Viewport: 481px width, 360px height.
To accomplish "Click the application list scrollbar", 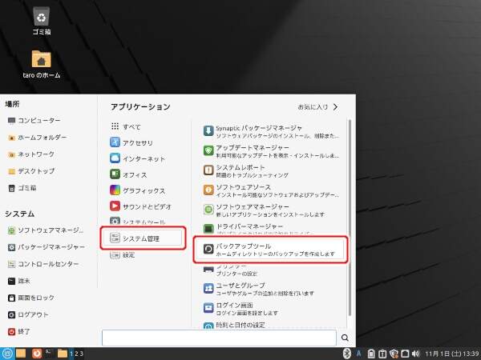I will (x=350, y=218).
